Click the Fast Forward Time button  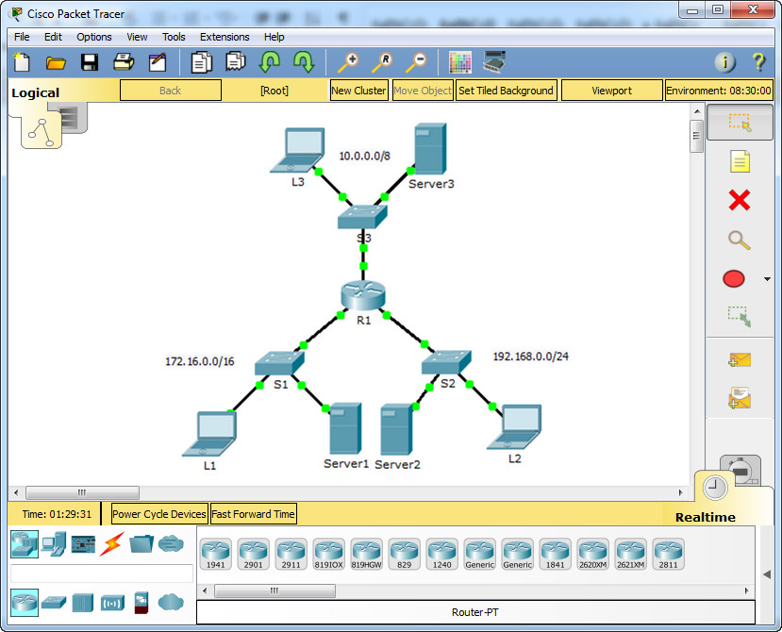252,513
